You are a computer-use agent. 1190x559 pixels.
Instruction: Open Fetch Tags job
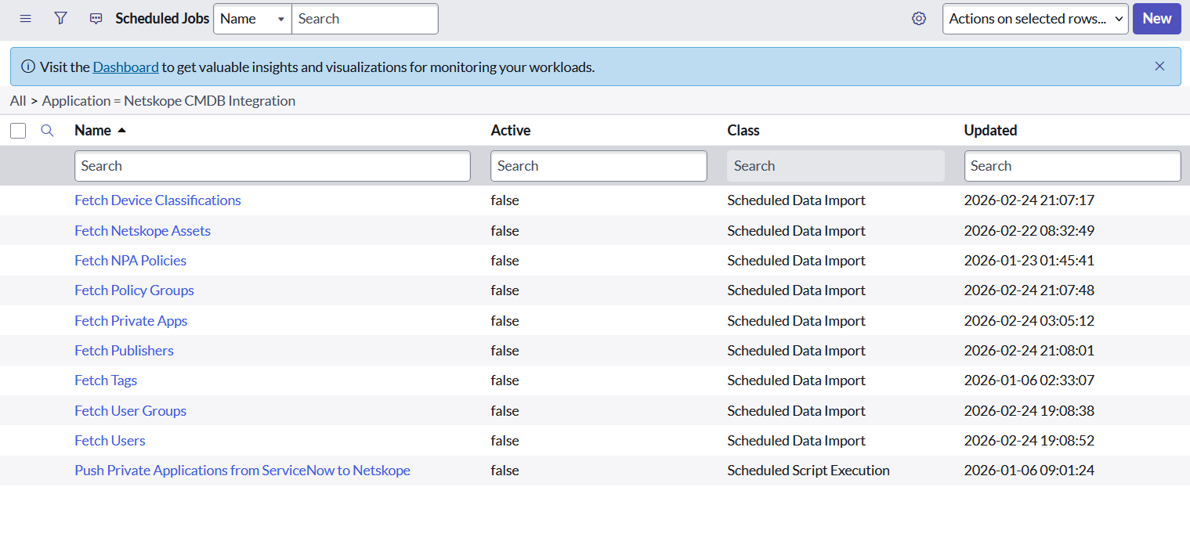(x=106, y=380)
